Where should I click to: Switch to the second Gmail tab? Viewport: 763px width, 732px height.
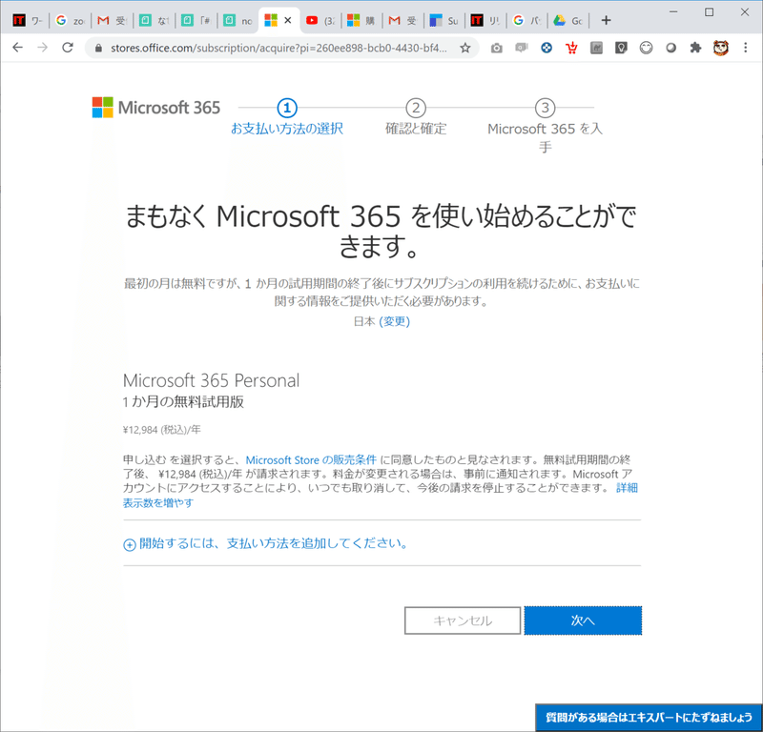coord(402,20)
